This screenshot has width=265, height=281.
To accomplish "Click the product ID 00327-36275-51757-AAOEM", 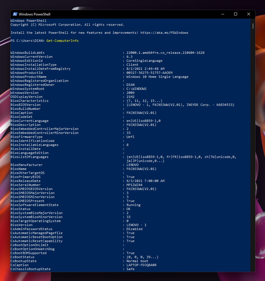I will 149,73.
